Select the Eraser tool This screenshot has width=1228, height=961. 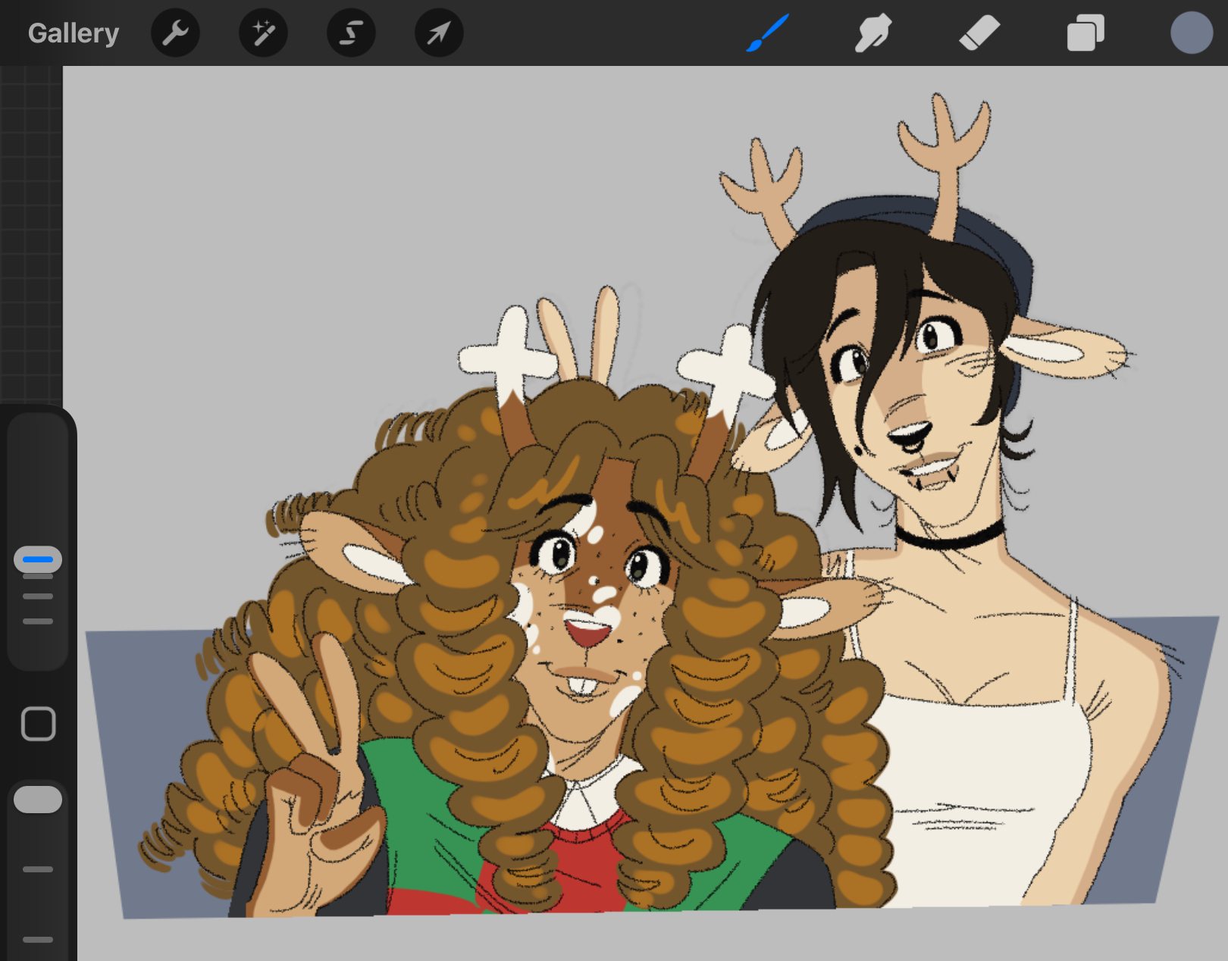tap(979, 33)
